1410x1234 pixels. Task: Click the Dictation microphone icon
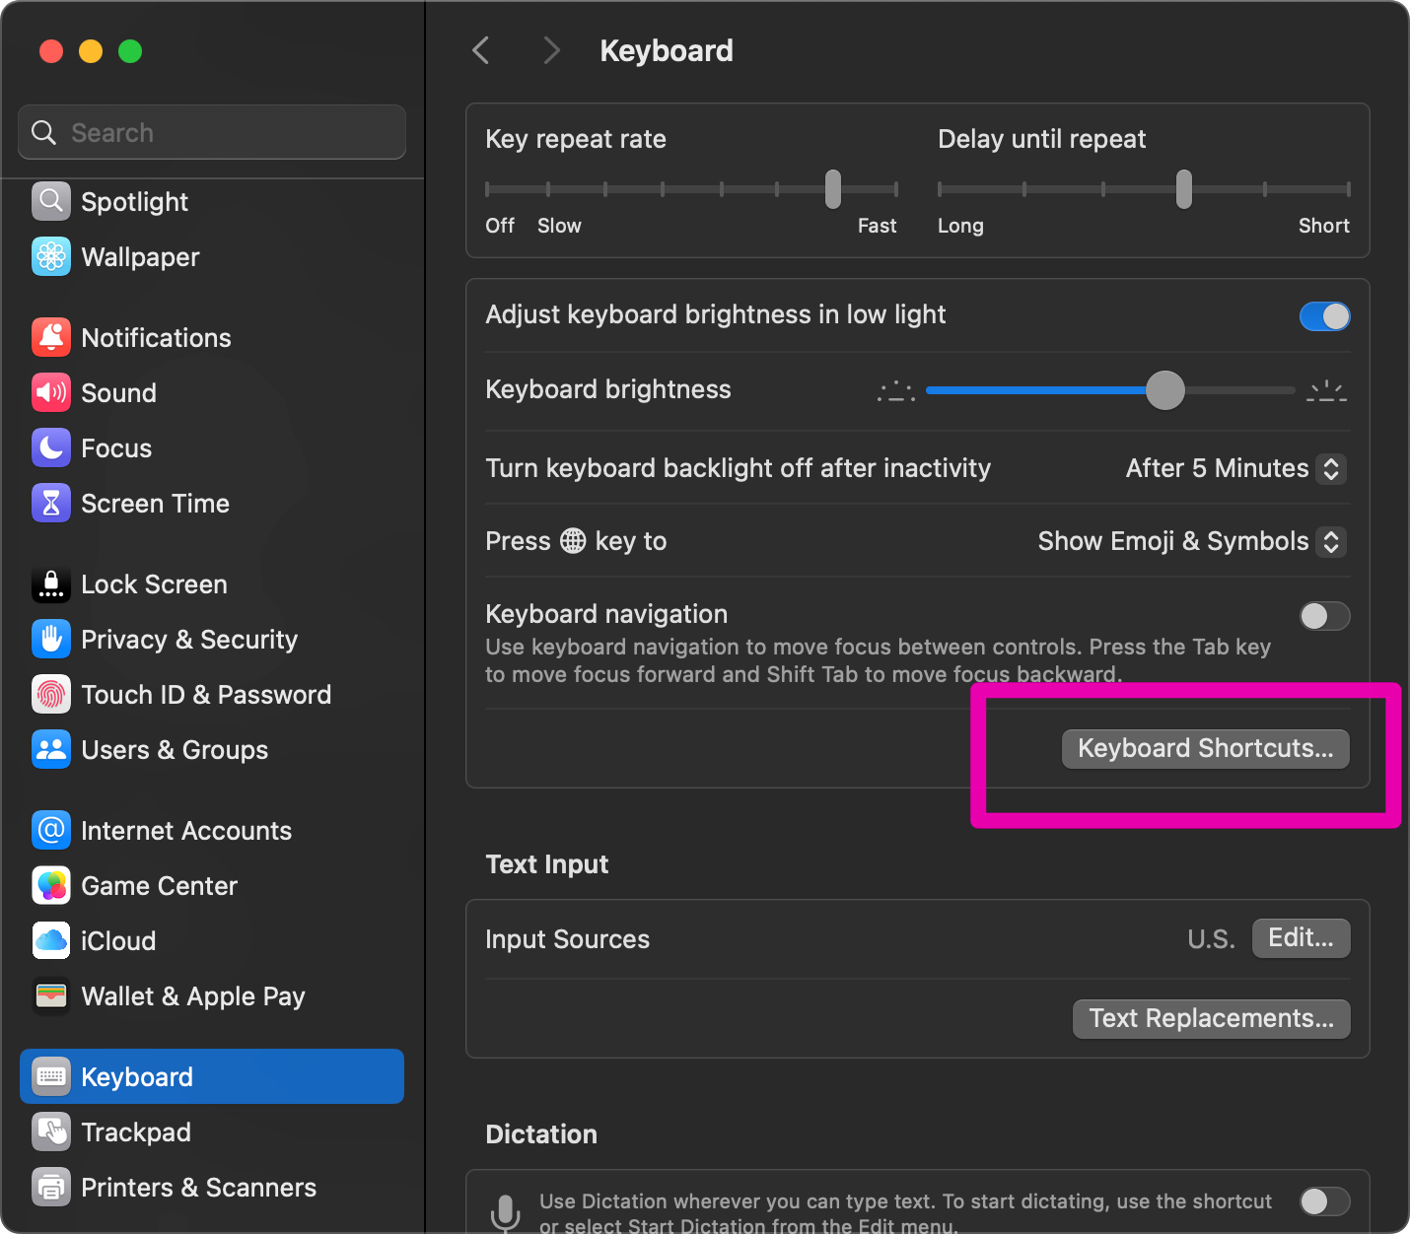[505, 1213]
